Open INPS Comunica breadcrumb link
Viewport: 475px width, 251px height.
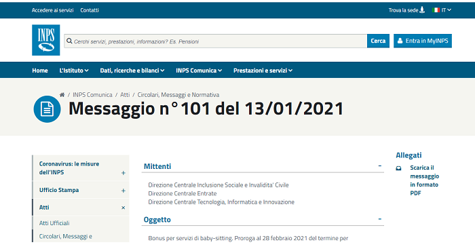pos(92,95)
